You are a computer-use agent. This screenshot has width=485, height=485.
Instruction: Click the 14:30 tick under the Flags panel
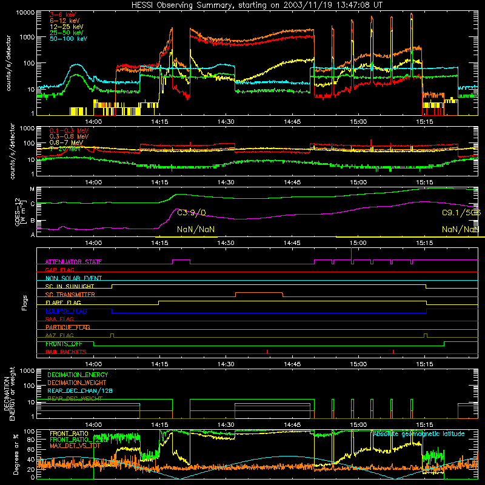[226, 364]
